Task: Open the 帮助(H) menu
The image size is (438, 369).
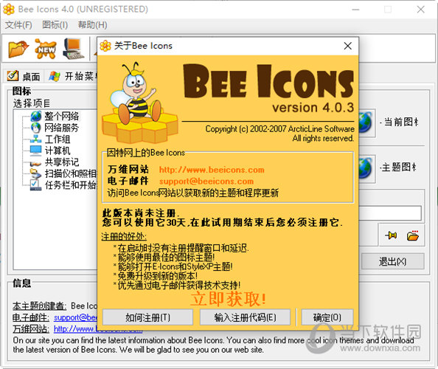Action: click(93, 25)
